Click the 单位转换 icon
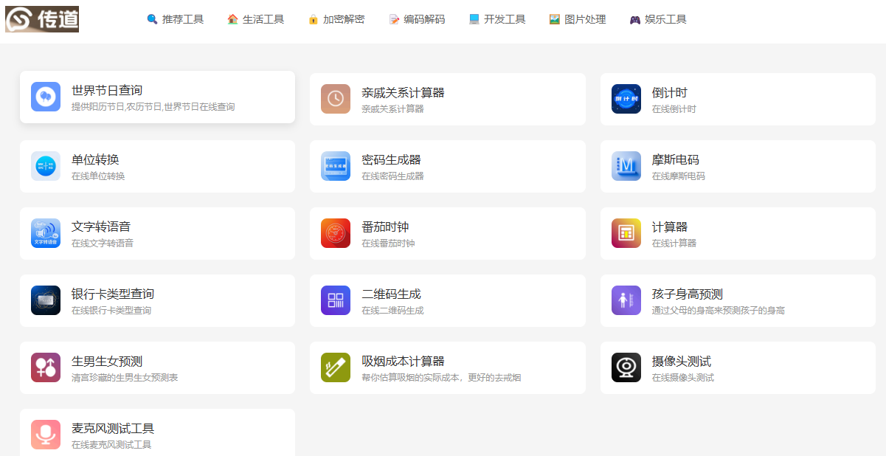The width and height of the screenshot is (886, 456). pyautogui.click(x=46, y=166)
